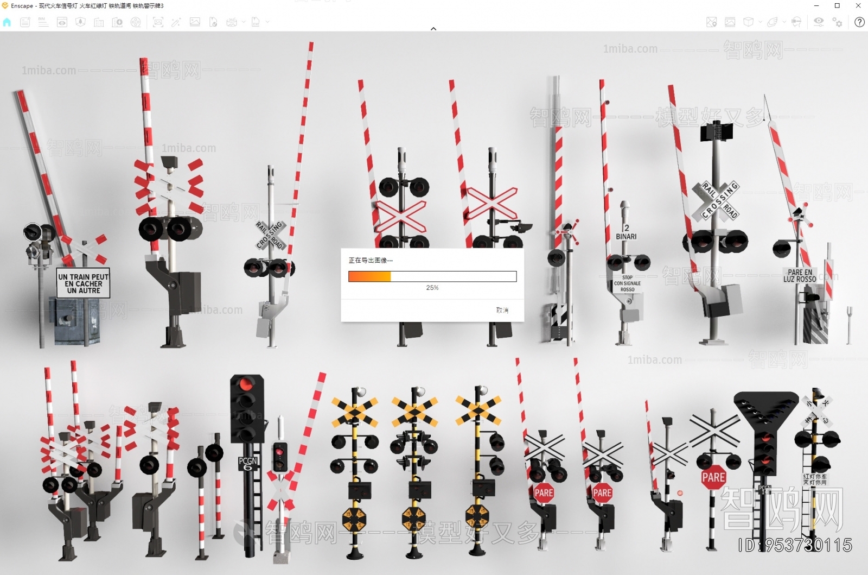
Task: Toggle the visual settings eye panel
Action: pyautogui.click(x=819, y=22)
